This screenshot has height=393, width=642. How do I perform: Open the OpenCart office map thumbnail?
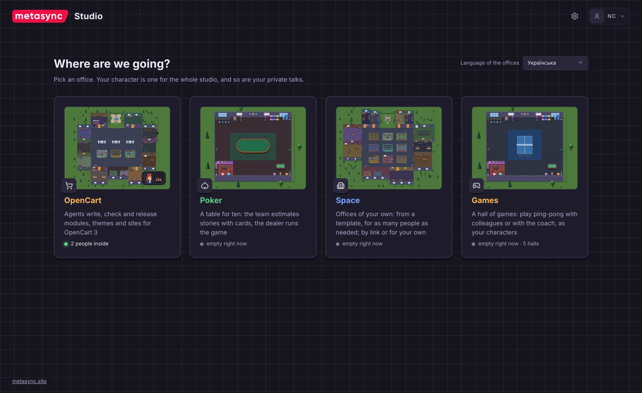(117, 148)
